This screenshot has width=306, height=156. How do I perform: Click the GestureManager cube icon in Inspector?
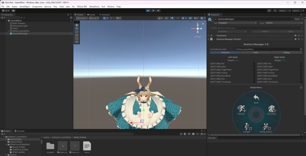(210, 19)
